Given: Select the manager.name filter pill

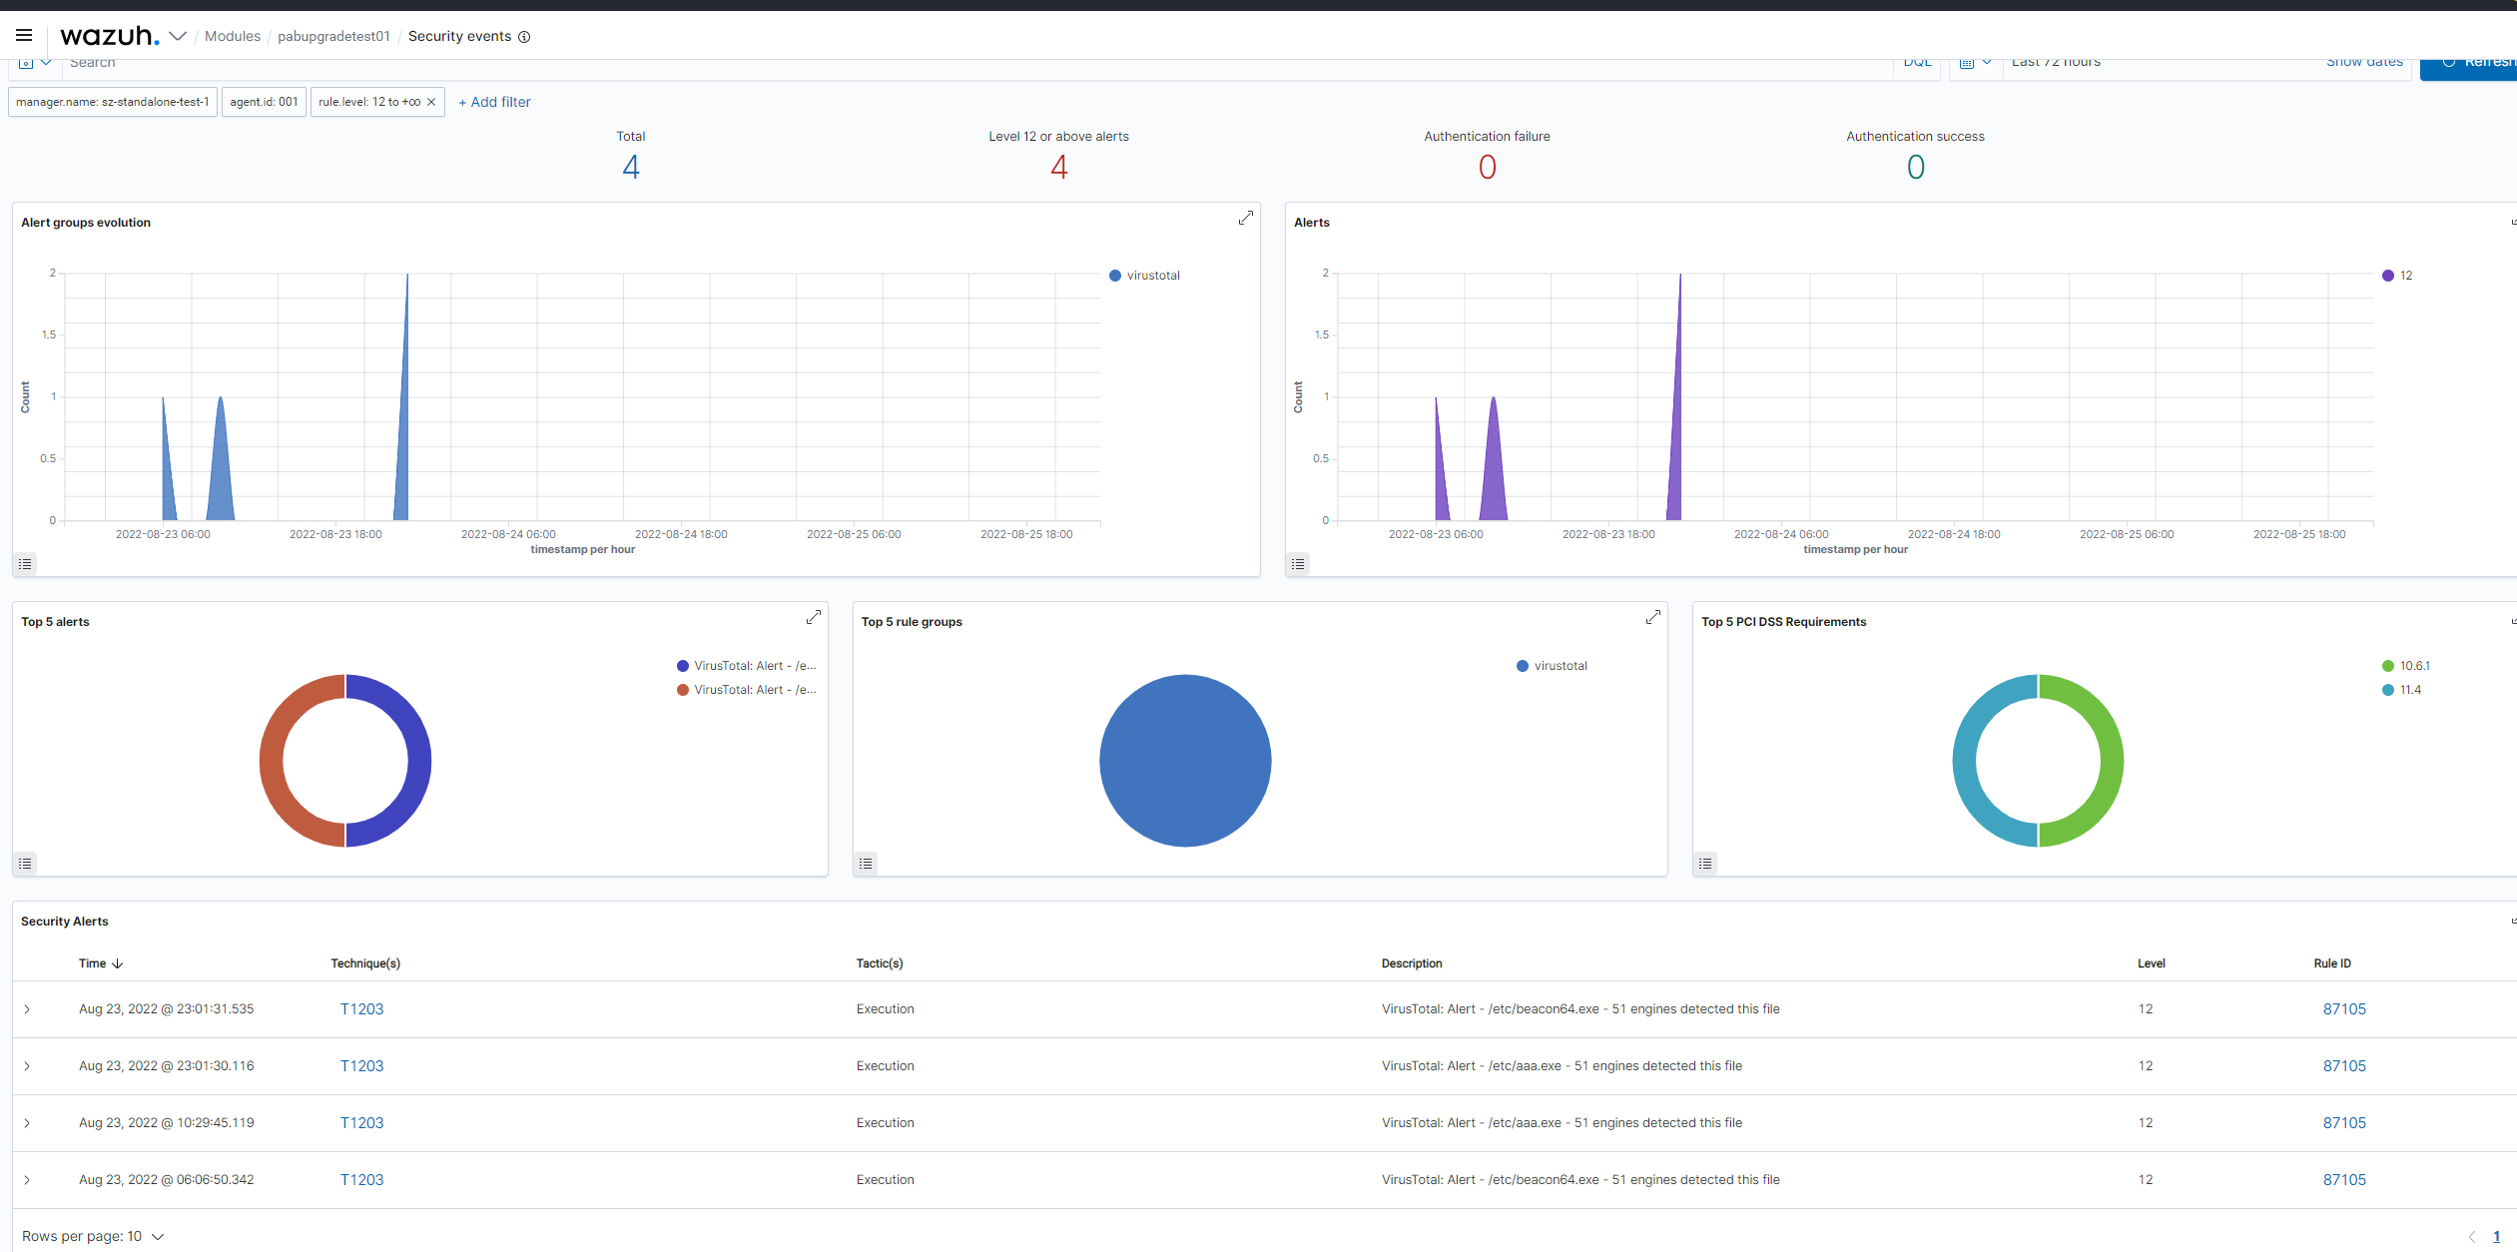Looking at the screenshot, I should [x=113, y=102].
